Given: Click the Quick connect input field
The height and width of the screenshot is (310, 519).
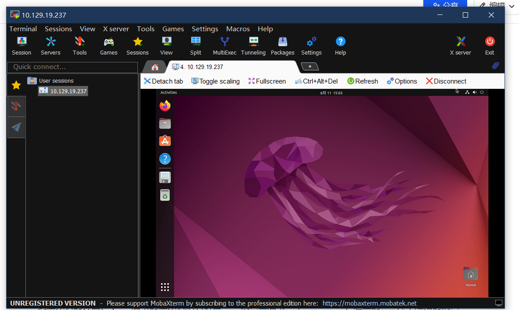Looking at the screenshot, I should [x=72, y=67].
